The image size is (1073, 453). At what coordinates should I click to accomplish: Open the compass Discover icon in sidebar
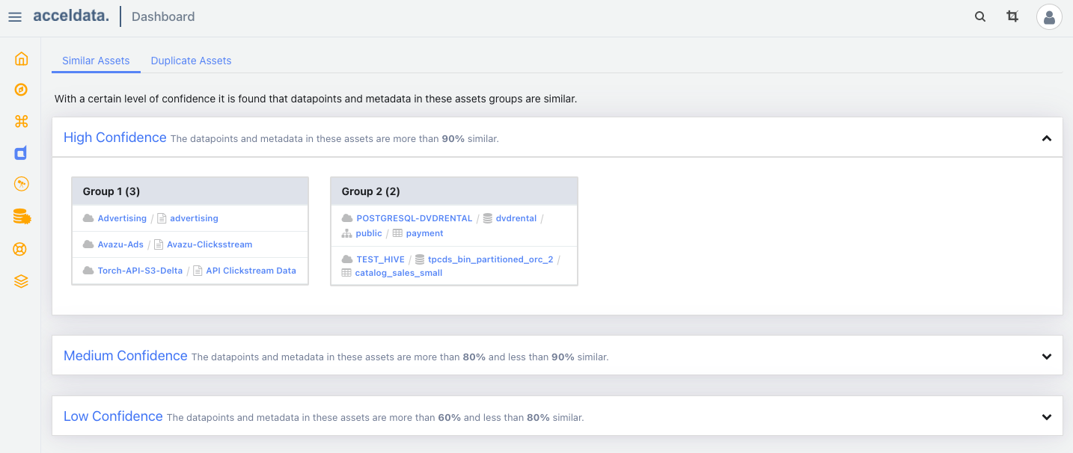pyautogui.click(x=21, y=90)
